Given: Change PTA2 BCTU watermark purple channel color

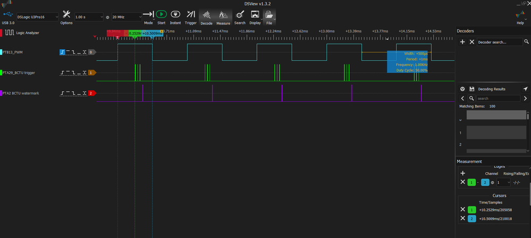Looking at the screenshot, I should (x=1, y=93).
